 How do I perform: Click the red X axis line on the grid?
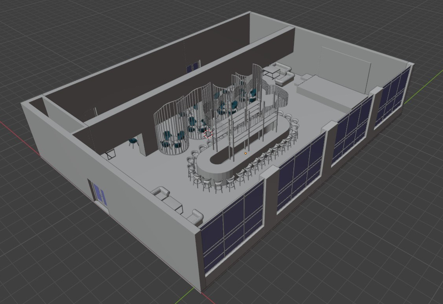(x=12, y=127)
